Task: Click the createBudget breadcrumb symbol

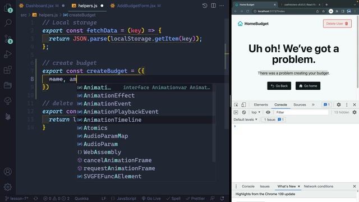Action: 80,15
